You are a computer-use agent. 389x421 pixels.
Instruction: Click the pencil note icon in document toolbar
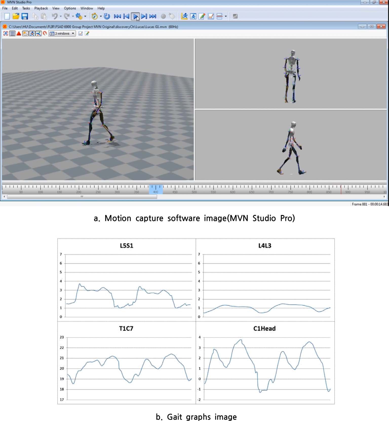(87, 33)
